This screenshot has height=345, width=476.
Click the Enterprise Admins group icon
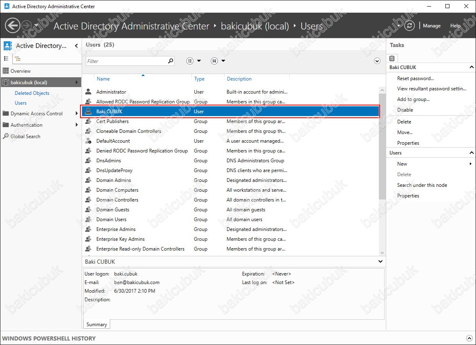pyautogui.click(x=88, y=229)
